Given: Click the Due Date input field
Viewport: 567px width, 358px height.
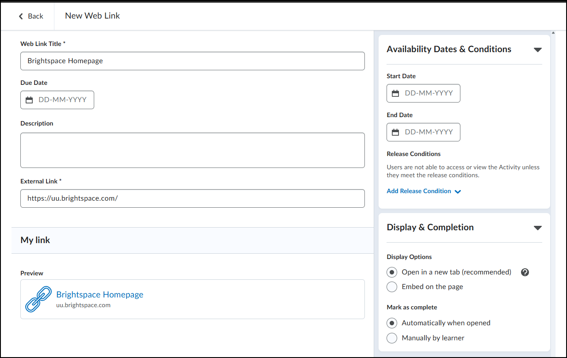Looking at the screenshot, I should click(x=57, y=100).
